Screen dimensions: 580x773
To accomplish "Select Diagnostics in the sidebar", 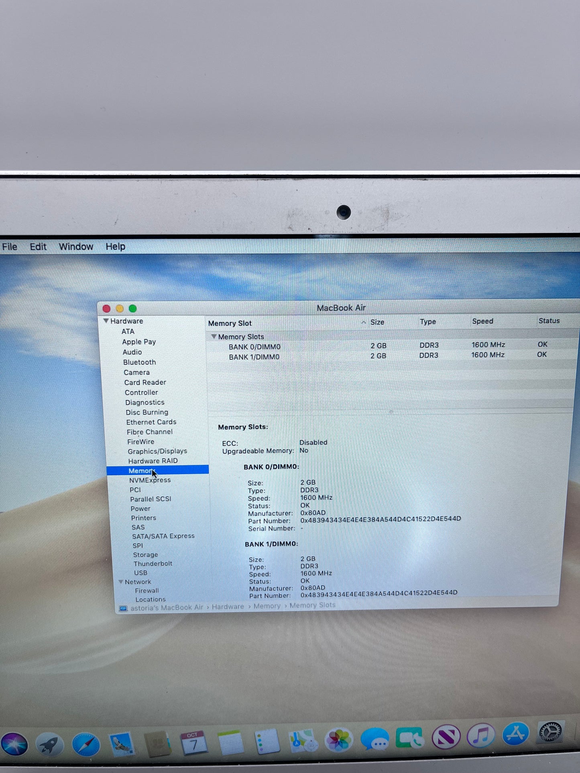I will pos(145,402).
